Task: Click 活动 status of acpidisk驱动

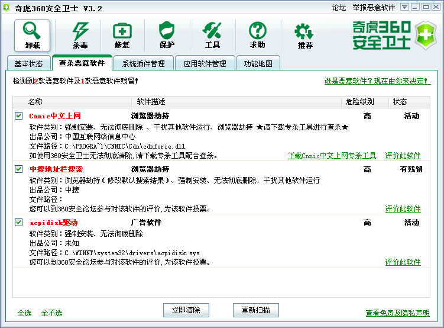Action: pos(411,223)
